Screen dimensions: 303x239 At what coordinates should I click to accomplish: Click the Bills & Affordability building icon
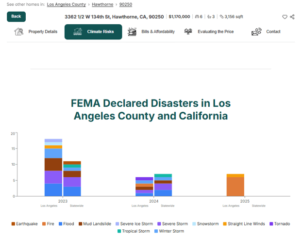(x=132, y=32)
